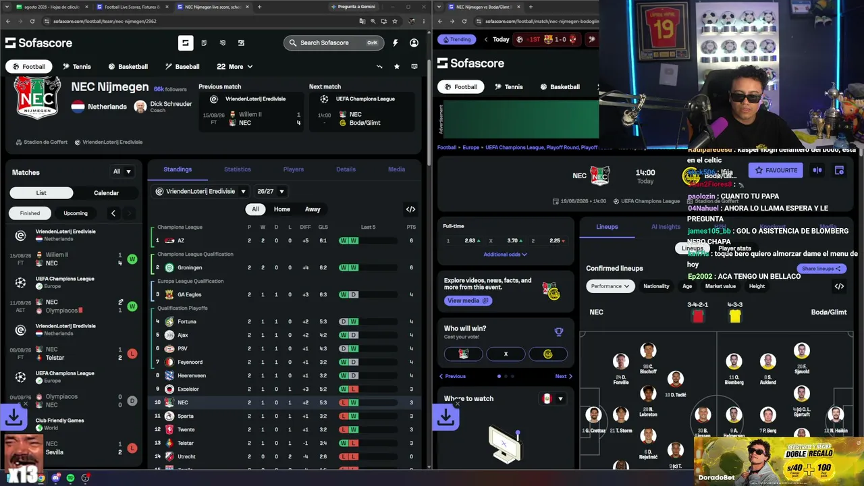Go back in the right browser window
This screenshot has width=864, height=486.
point(440,22)
